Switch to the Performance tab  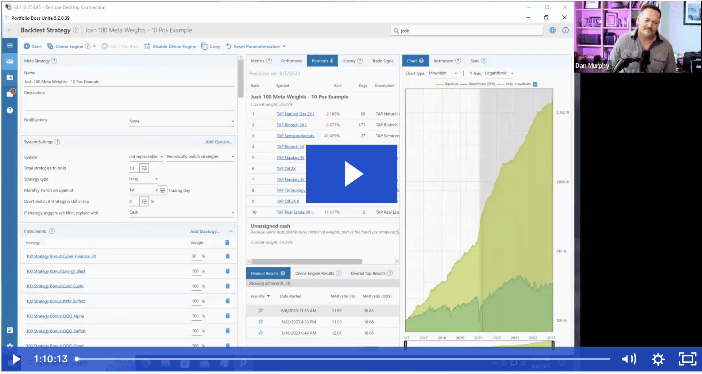(292, 61)
